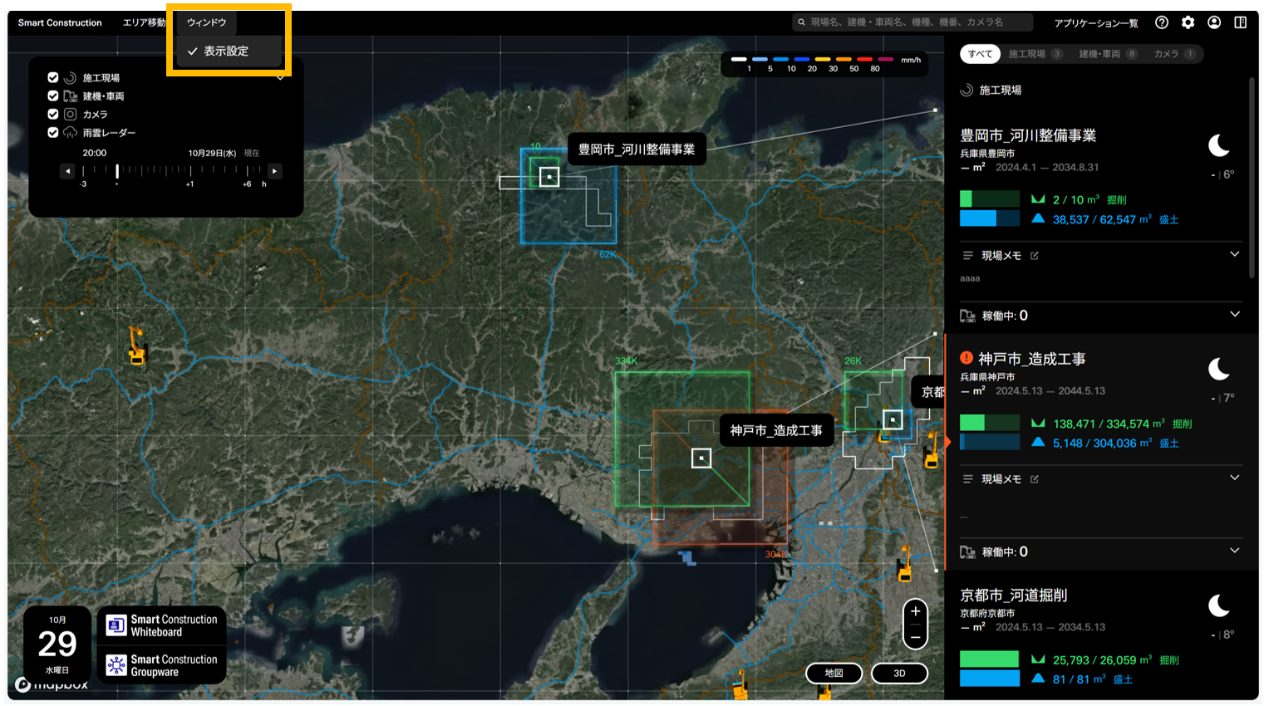The height and width of the screenshot is (706, 1264).
Task: Toggle the カメラ layer checkbox
Action: pyautogui.click(x=53, y=114)
